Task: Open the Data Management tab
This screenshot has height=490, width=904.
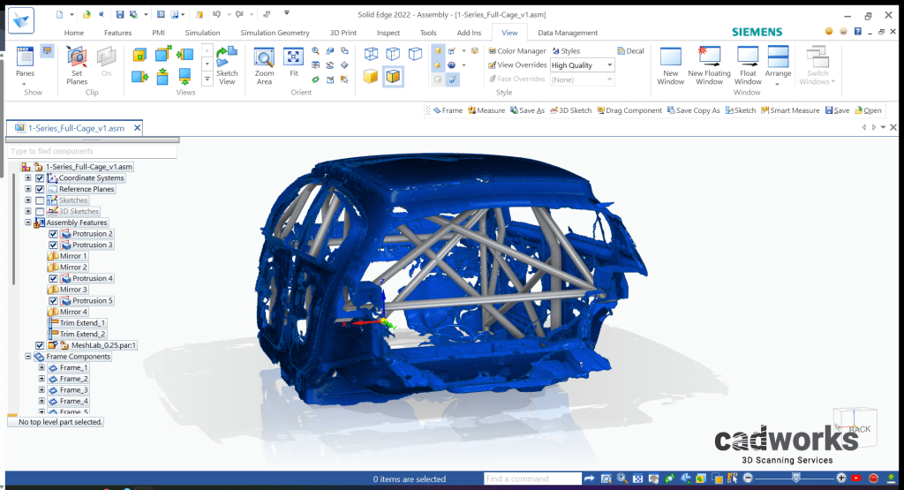Action: pyautogui.click(x=568, y=33)
